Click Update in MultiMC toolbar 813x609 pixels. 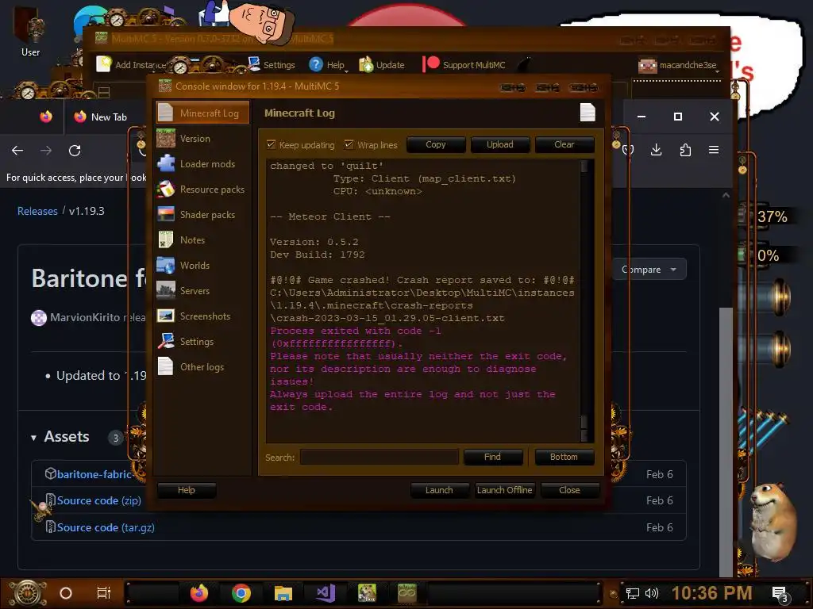382,65
